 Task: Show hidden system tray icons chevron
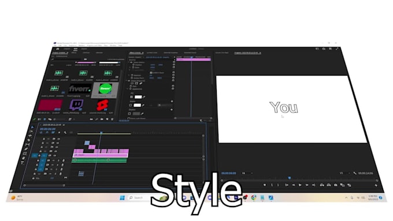point(346,198)
